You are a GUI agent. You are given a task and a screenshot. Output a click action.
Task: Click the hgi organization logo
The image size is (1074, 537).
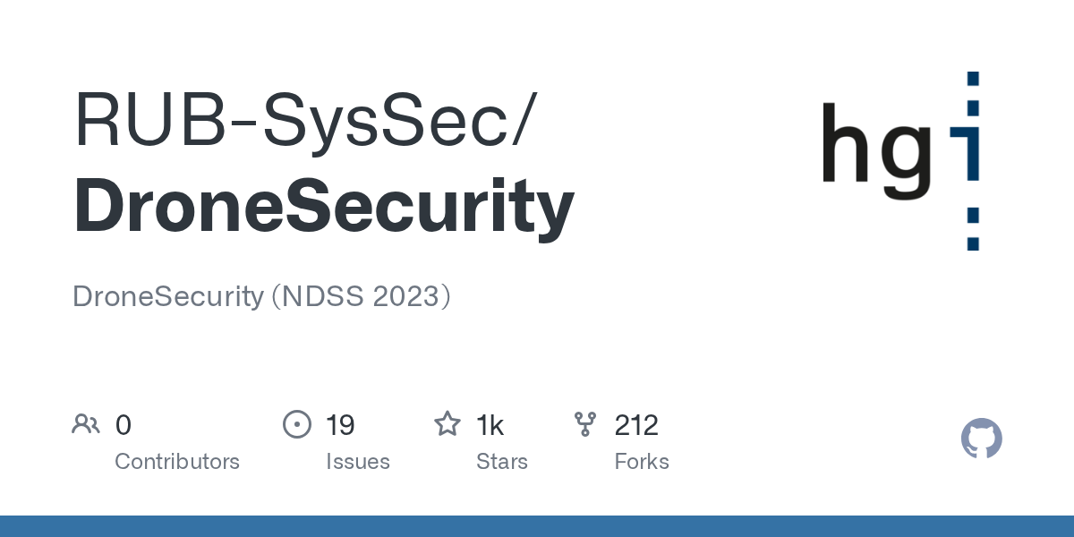900,159
